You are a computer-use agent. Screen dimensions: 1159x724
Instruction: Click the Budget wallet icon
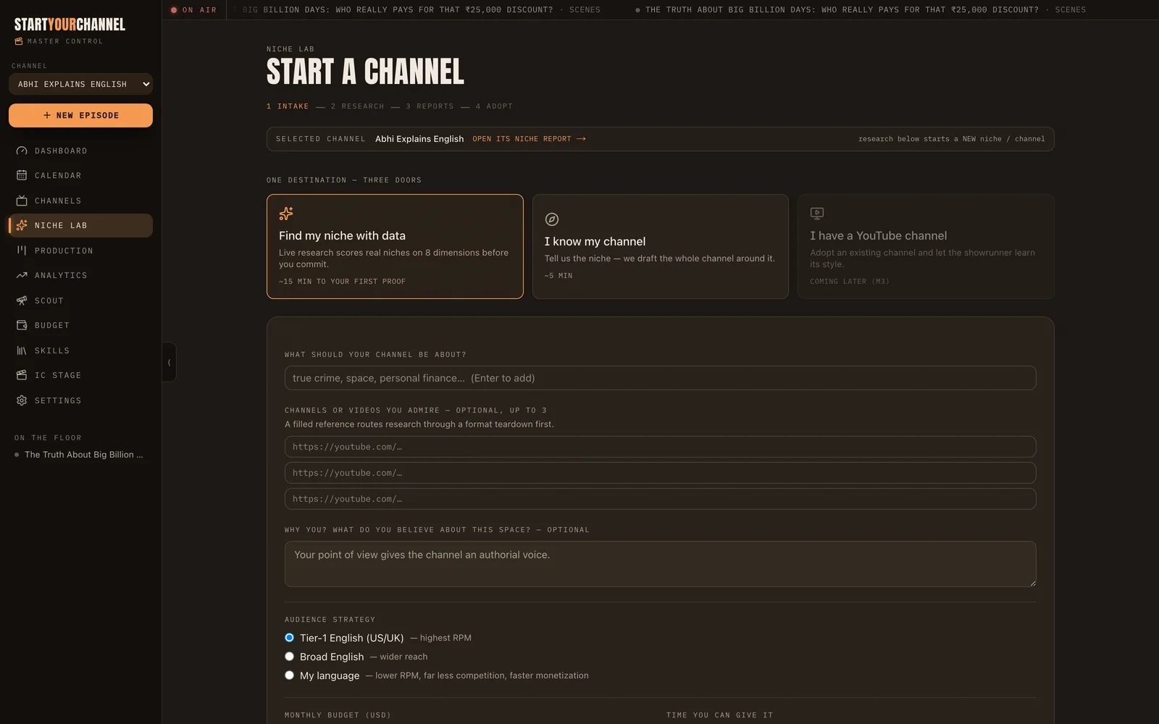(x=22, y=325)
